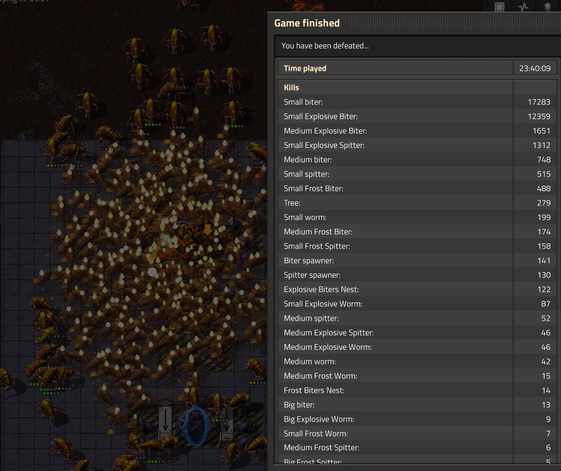
Task: Select the "Big Explosive Worm:" label
Action: (319, 419)
